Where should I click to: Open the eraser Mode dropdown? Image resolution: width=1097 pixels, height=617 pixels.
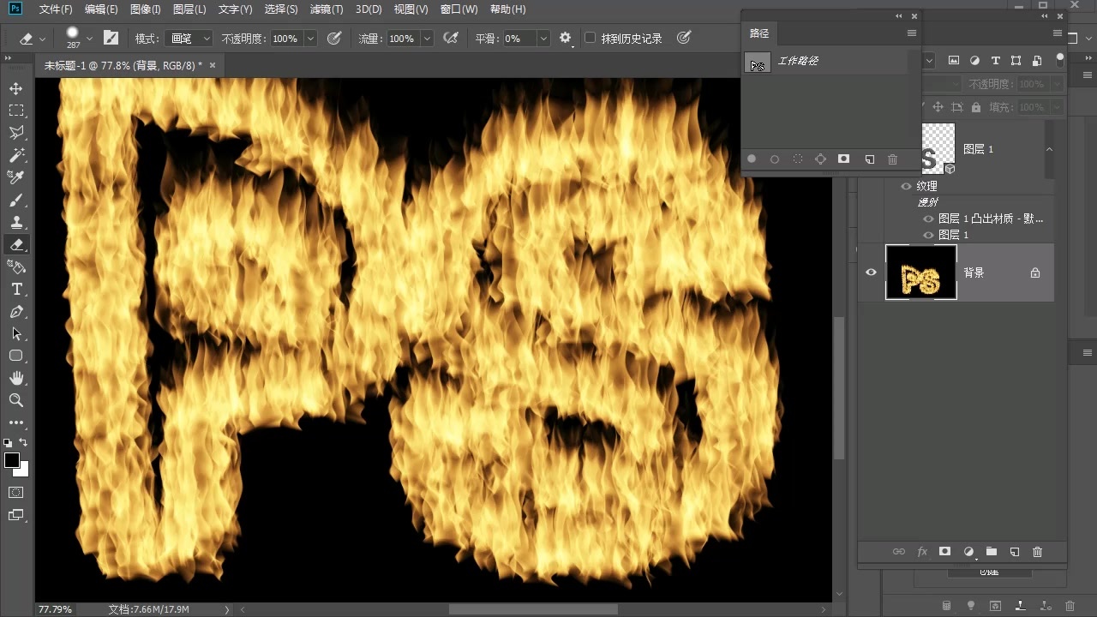point(189,39)
